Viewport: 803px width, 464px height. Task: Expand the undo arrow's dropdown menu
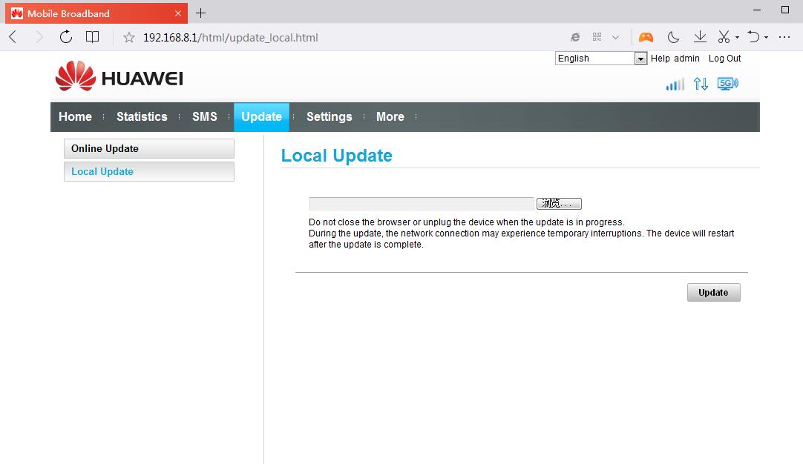[x=767, y=38]
